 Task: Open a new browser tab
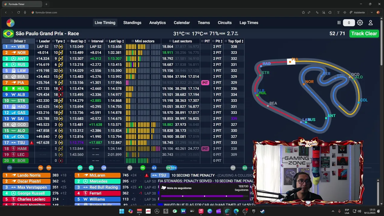46,4
